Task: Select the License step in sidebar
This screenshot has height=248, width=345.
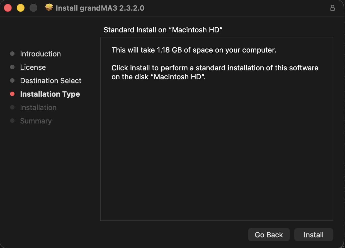Action: tap(33, 67)
